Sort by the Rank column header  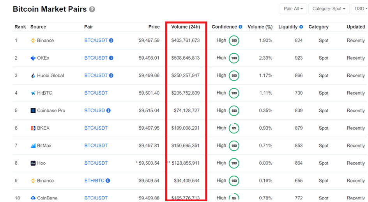point(20,27)
